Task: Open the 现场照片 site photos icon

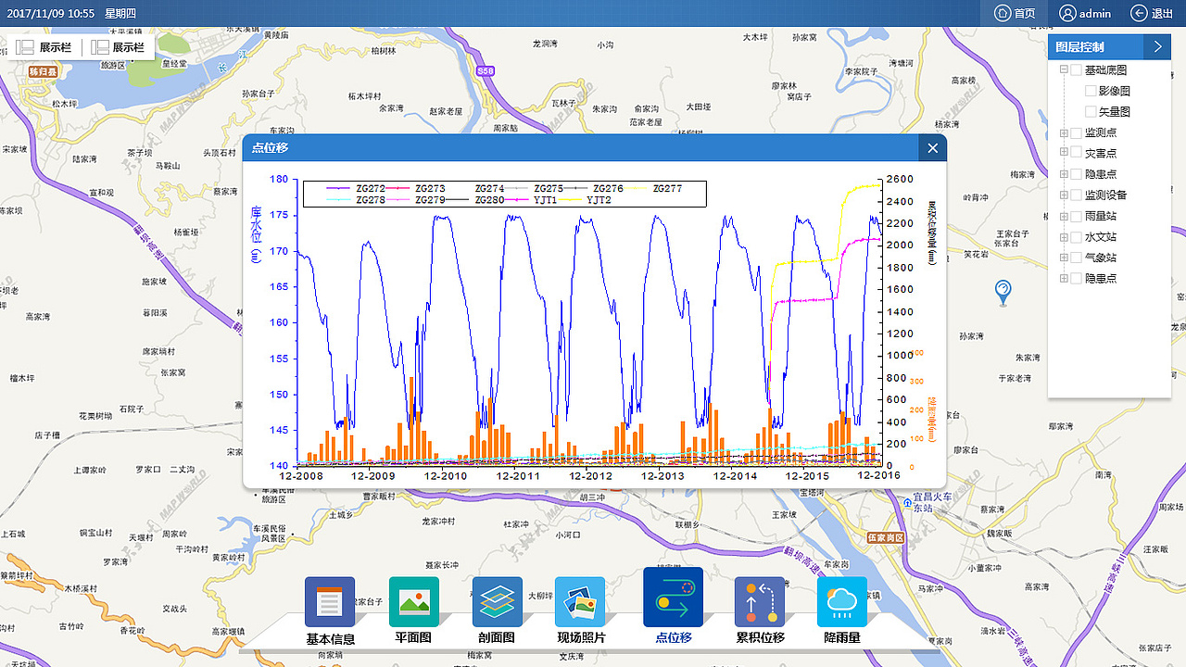Action: (580, 602)
